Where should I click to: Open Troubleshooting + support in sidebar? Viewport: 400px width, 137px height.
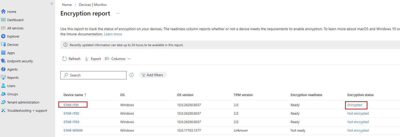(27, 110)
